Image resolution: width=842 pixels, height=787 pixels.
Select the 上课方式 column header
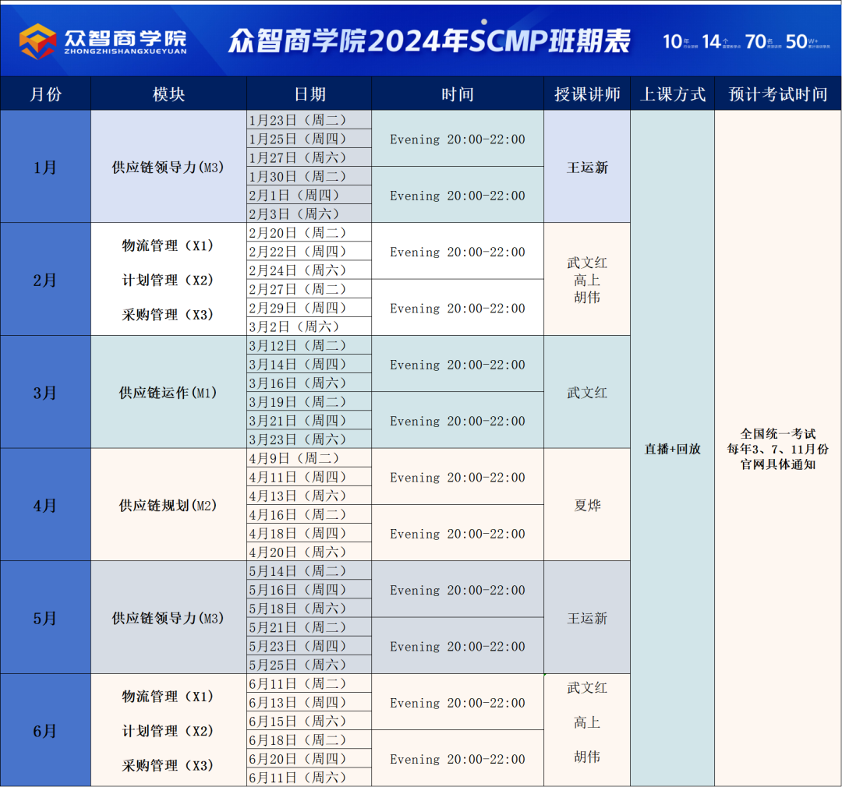[672, 94]
